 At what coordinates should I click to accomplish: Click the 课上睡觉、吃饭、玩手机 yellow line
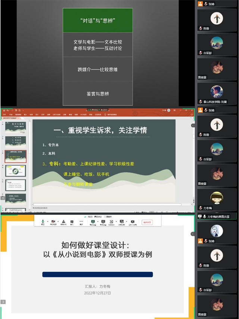(x=86, y=174)
